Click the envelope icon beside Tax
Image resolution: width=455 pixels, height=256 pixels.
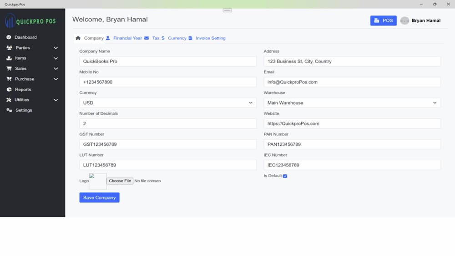pos(147,38)
